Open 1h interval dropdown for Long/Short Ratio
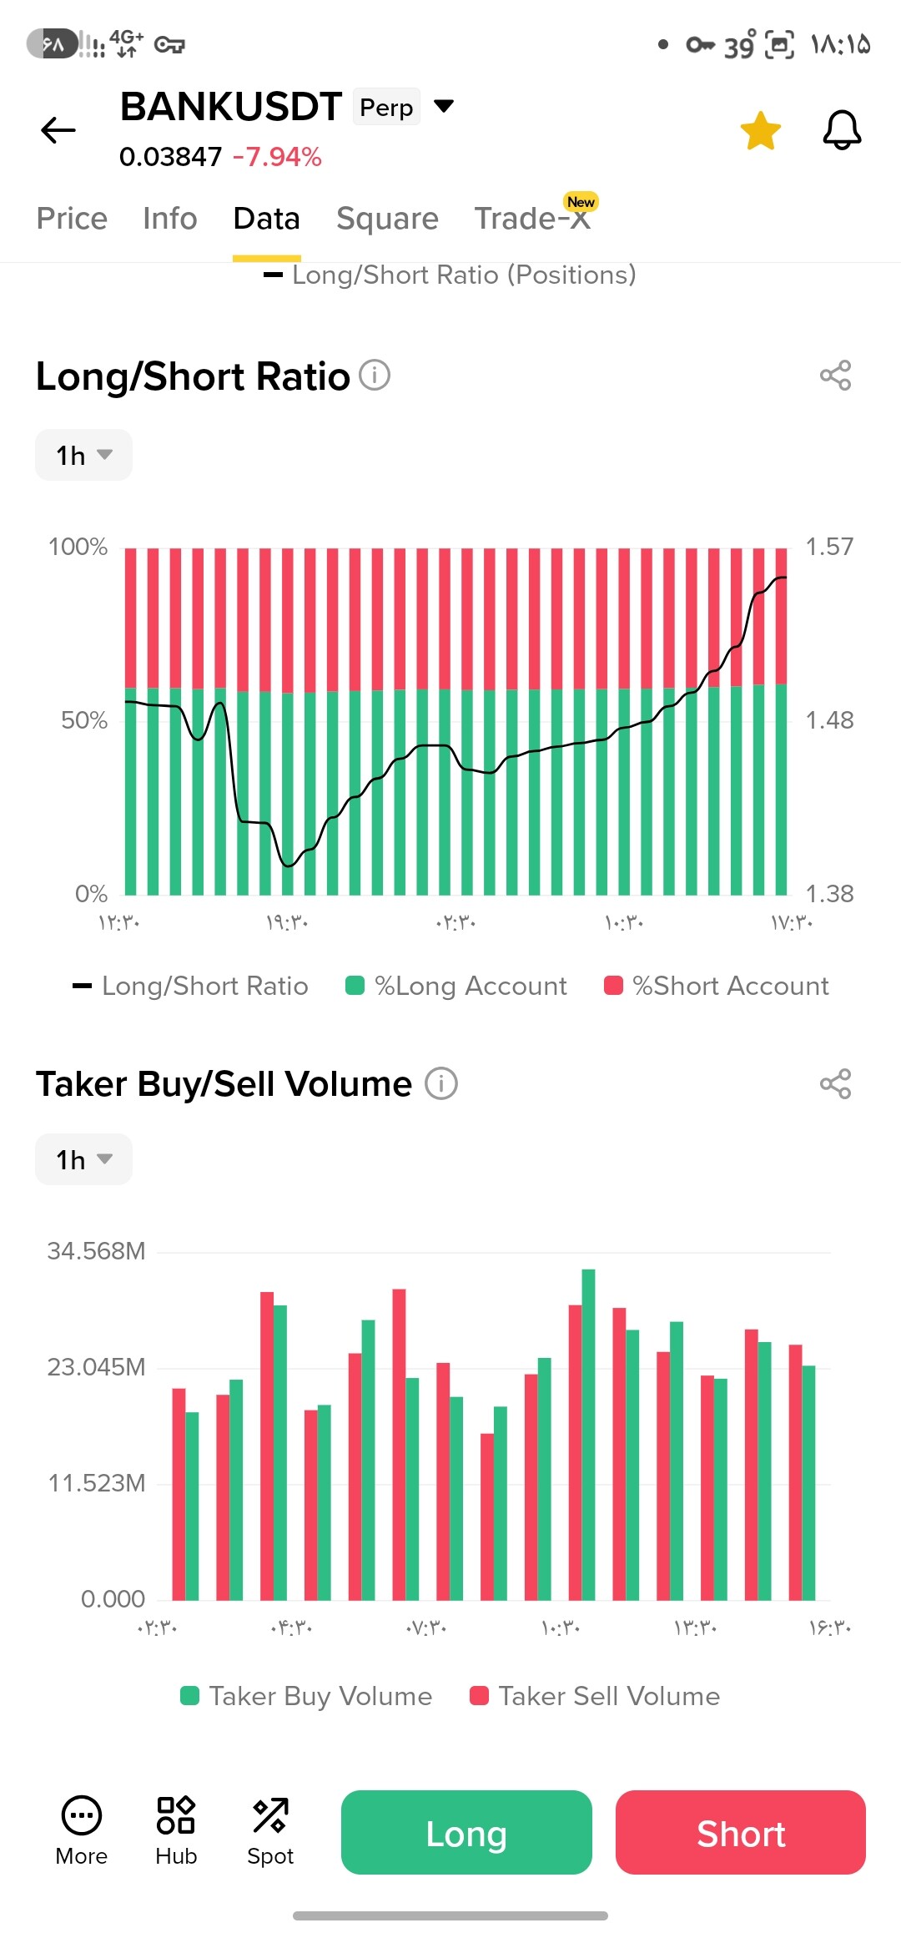Image resolution: width=901 pixels, height=1933 pixels. click(83, 455)
